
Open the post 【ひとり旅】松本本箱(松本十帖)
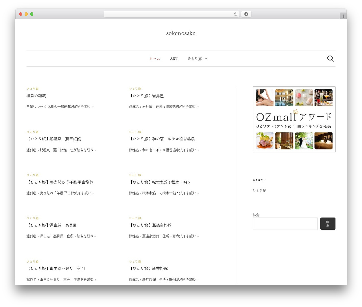(160, 182)
